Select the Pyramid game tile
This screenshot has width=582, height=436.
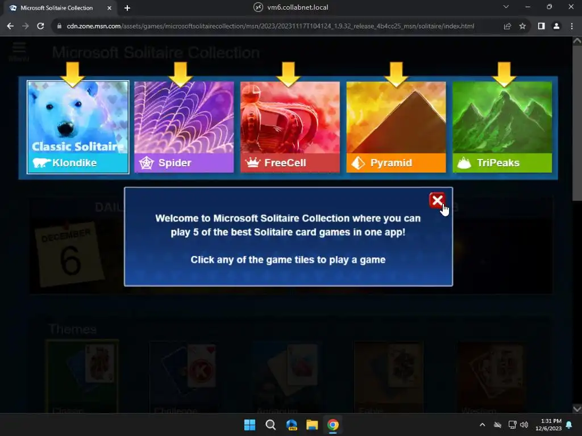point(396,127)
